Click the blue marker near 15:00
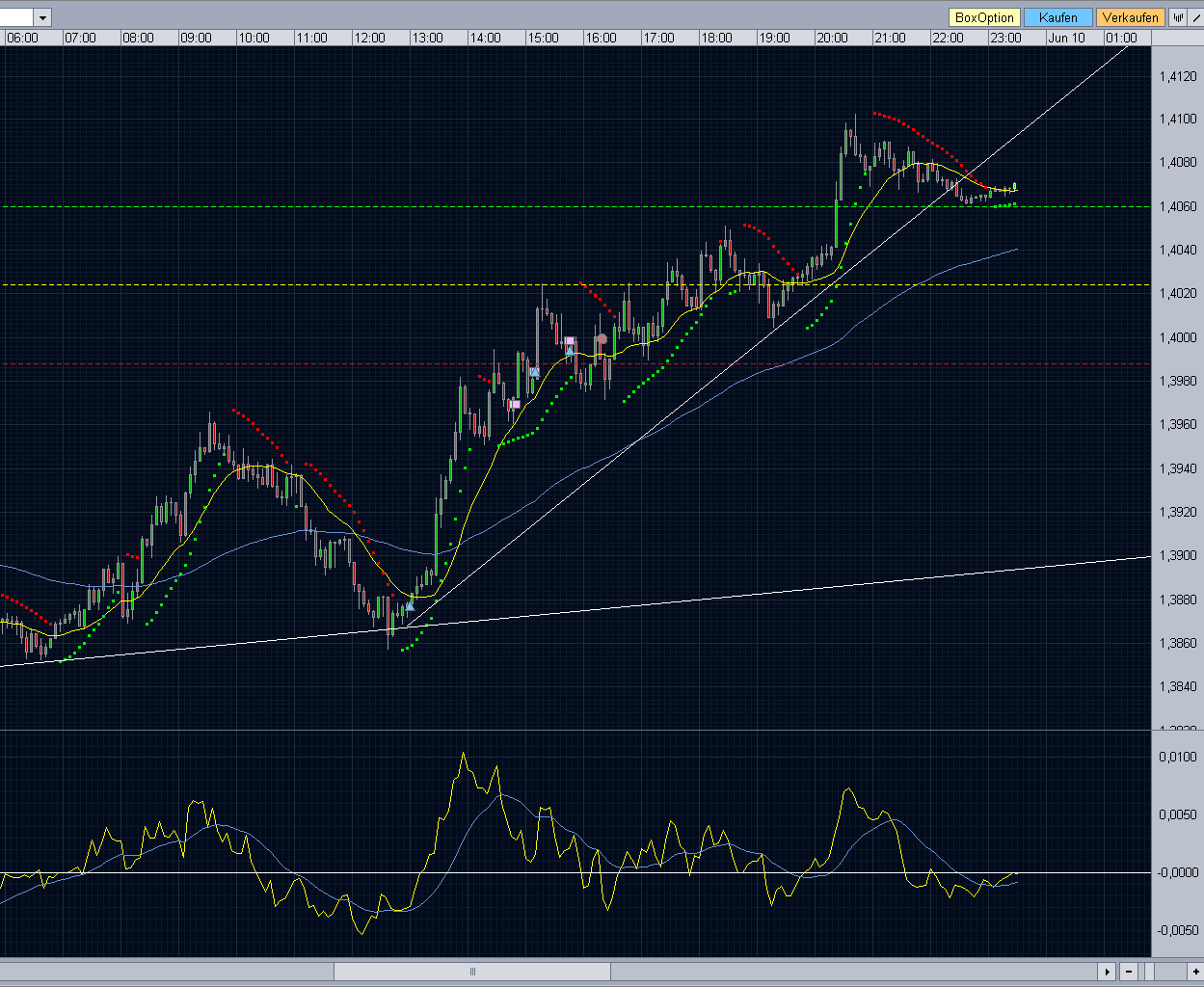The height and width of the screenshot is (987, 1204). (533, 371)
